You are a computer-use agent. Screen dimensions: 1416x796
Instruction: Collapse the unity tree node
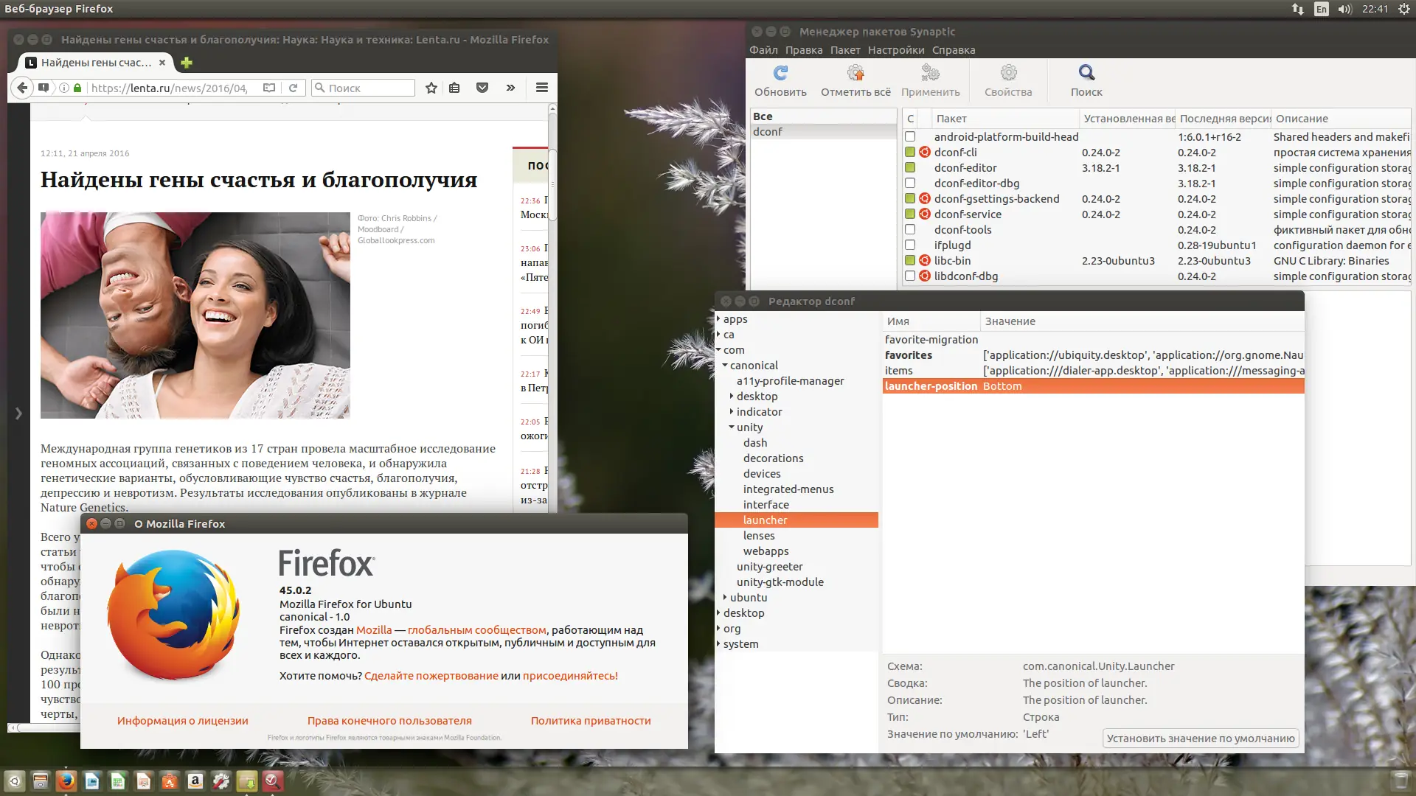coord(732,427)
